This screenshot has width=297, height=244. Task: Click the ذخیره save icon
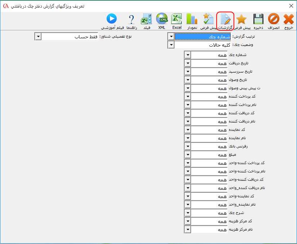[257, 19]
